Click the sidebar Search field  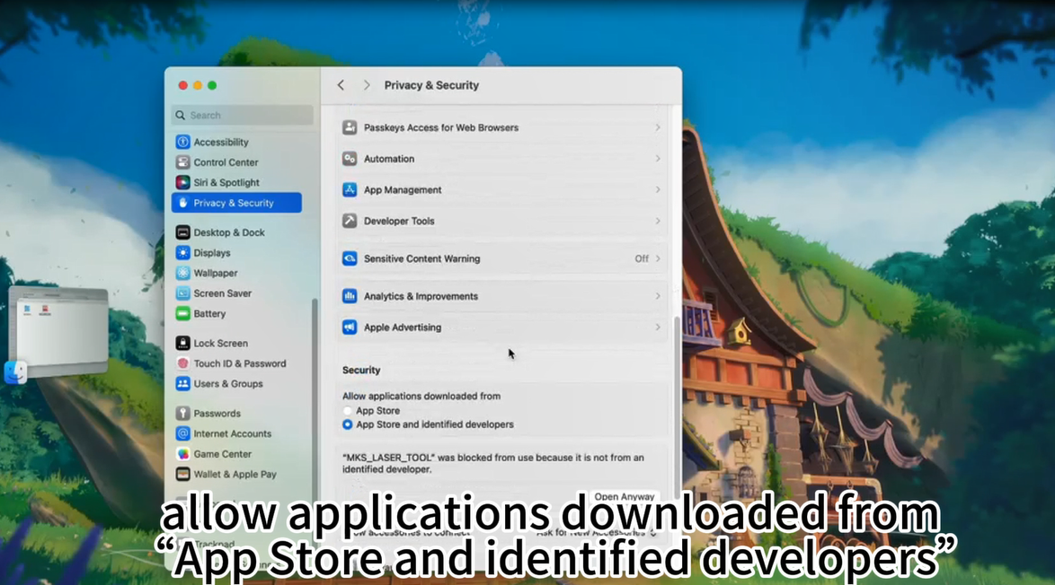tap(243, 115)
